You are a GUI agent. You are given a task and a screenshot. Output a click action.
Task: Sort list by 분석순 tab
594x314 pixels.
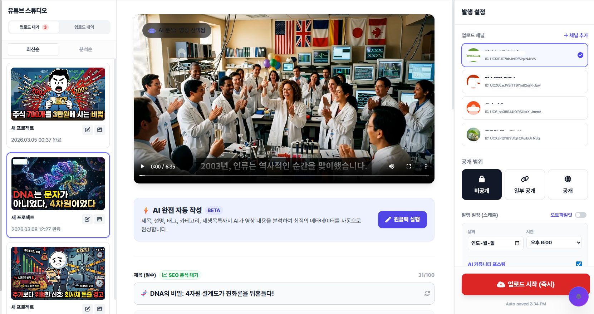point(85,49)
